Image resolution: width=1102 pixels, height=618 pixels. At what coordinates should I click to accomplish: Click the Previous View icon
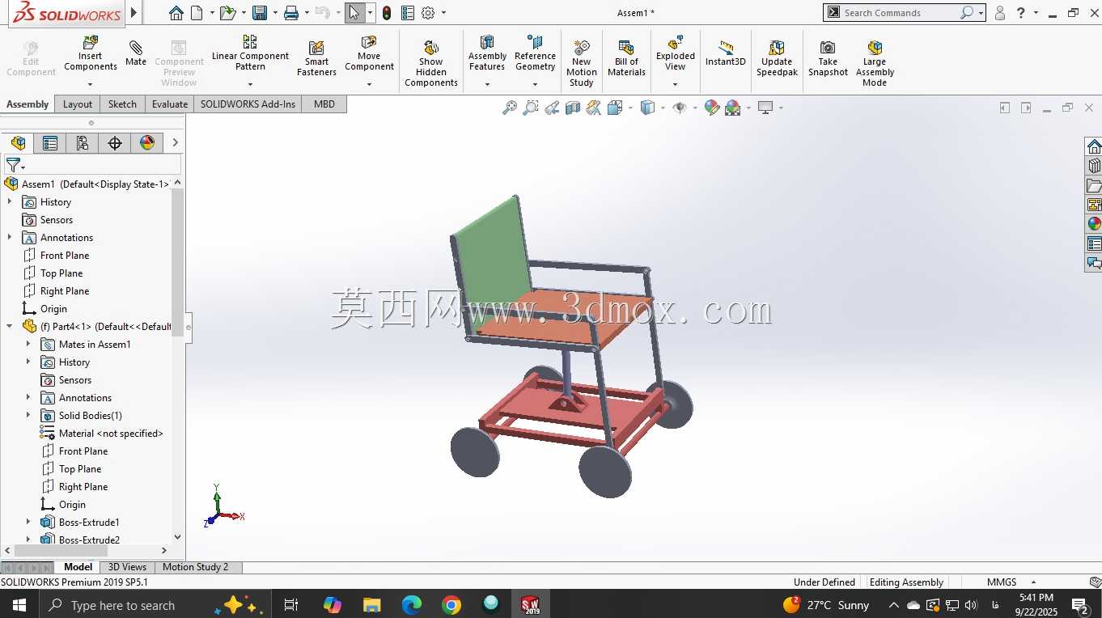click(552, 108)
